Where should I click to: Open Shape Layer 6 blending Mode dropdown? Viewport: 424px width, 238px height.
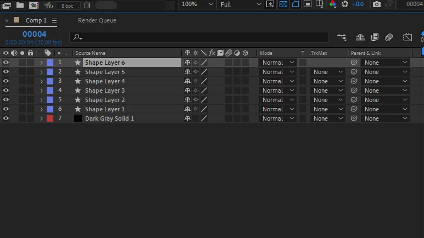coord(278,63)
